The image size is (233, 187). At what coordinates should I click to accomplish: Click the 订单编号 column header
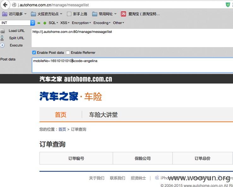point(76,158)
